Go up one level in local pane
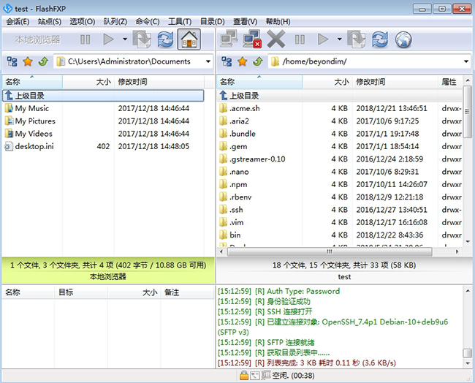 pyautogui.click(x=43, y=61)
